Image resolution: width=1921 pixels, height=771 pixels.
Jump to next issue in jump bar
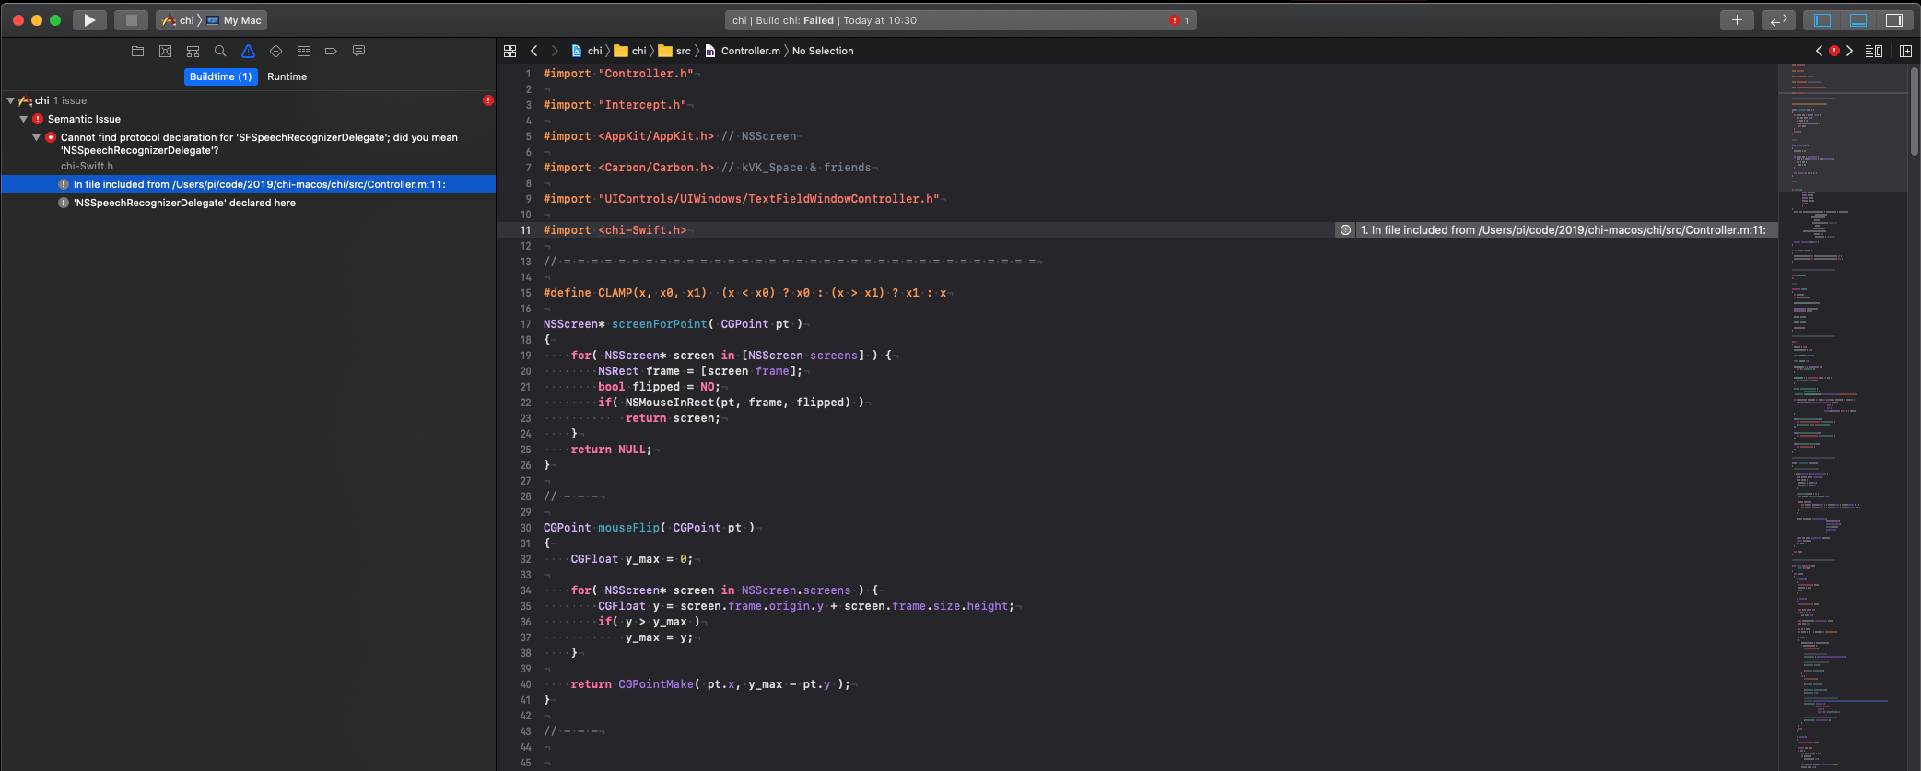point(1849,51)
